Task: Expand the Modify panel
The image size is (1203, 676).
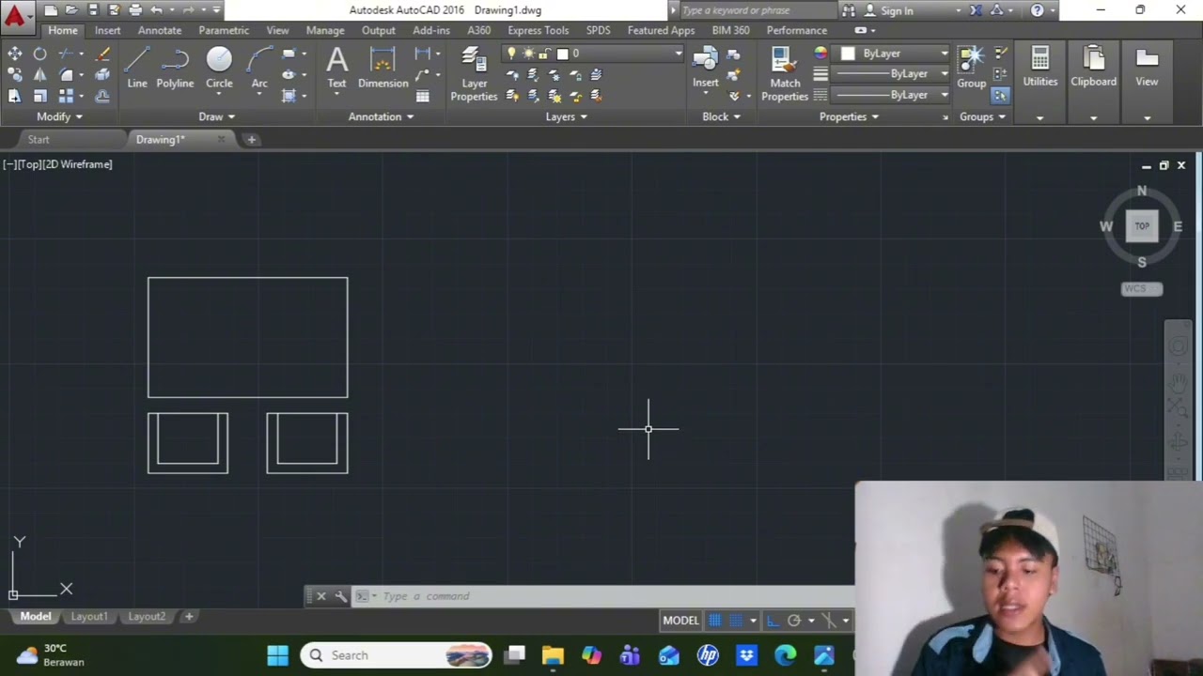Action: click(60, 116)
